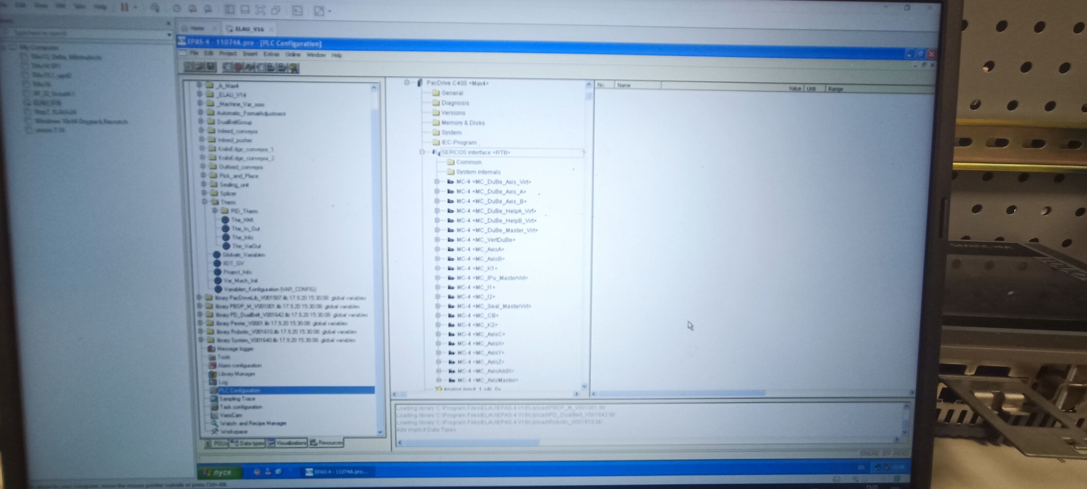Select the ELAU_V16 VM tab
The image size is (1087, 489).
tap(249, 29)
